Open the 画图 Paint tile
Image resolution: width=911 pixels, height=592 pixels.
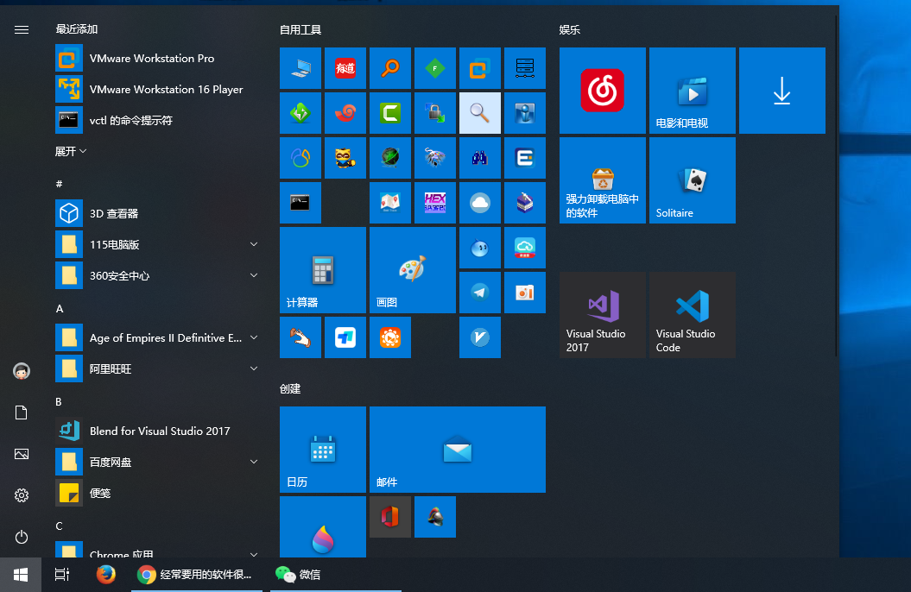pyautogui.click(x=413, y=270)
